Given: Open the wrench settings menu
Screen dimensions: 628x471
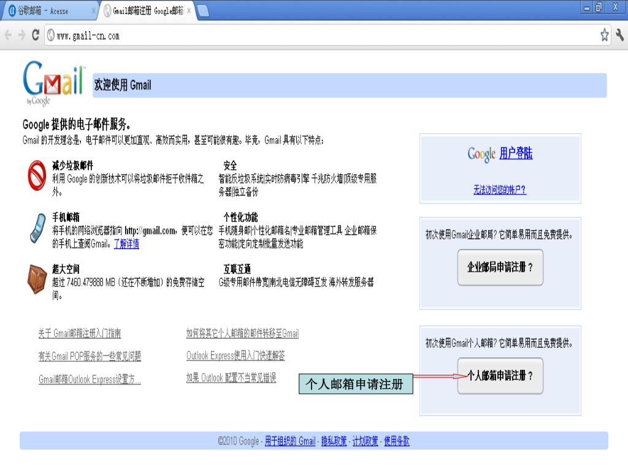Looking at the screenshot, I should coord(619,35).
